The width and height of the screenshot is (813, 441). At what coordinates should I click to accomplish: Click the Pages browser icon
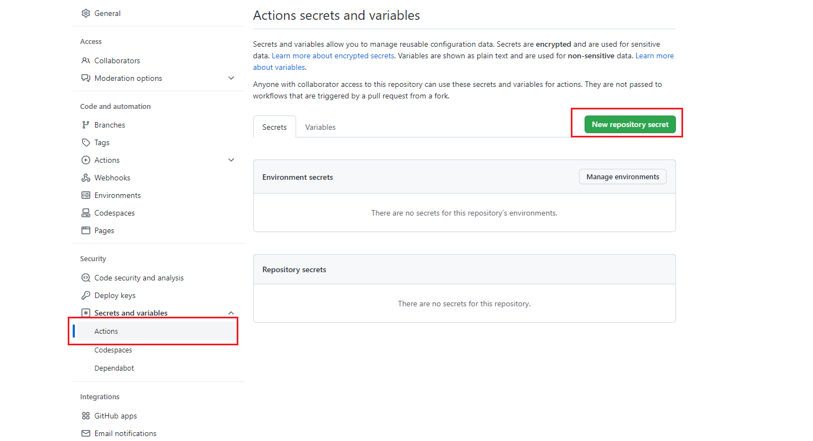(x=86, y=230)
